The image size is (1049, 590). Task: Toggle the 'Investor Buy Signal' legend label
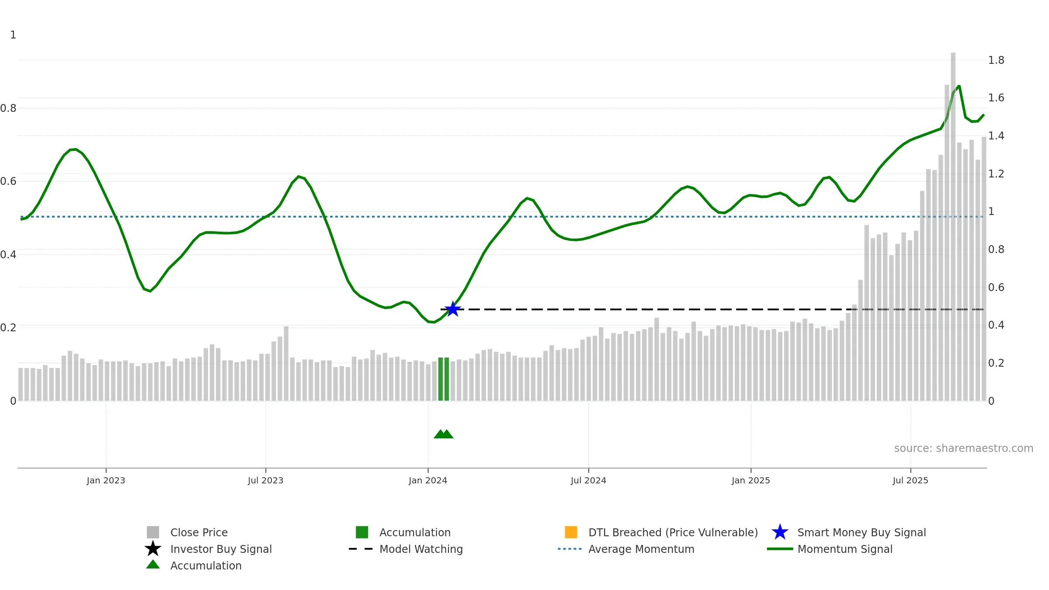[x=221, y=549]
